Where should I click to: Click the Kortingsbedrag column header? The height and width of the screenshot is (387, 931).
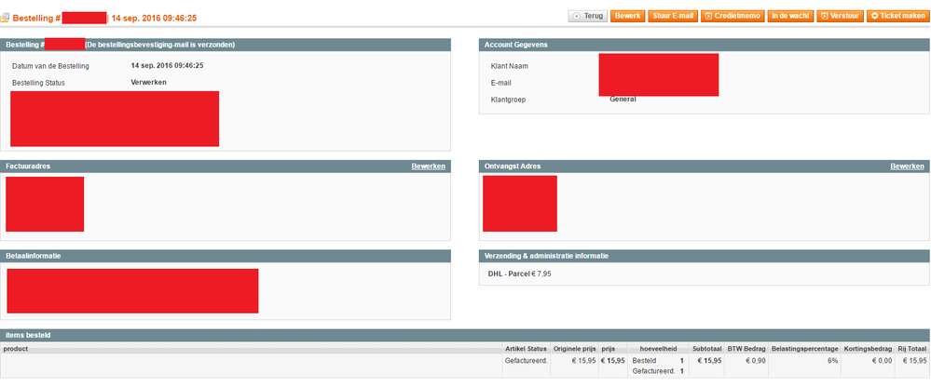pyautogui.click(x=868, y=349)
